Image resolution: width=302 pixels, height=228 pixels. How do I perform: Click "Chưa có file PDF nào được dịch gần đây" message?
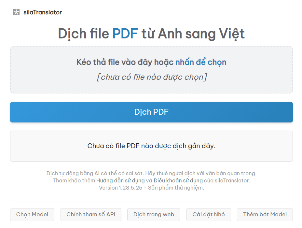(x=151, y=146)
